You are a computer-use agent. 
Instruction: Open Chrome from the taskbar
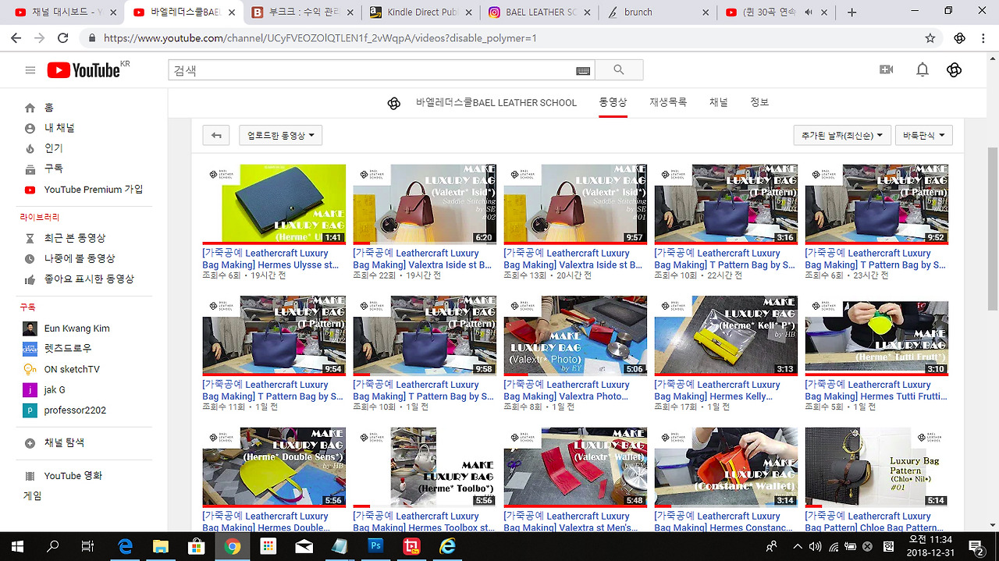(x=232, y=546)
